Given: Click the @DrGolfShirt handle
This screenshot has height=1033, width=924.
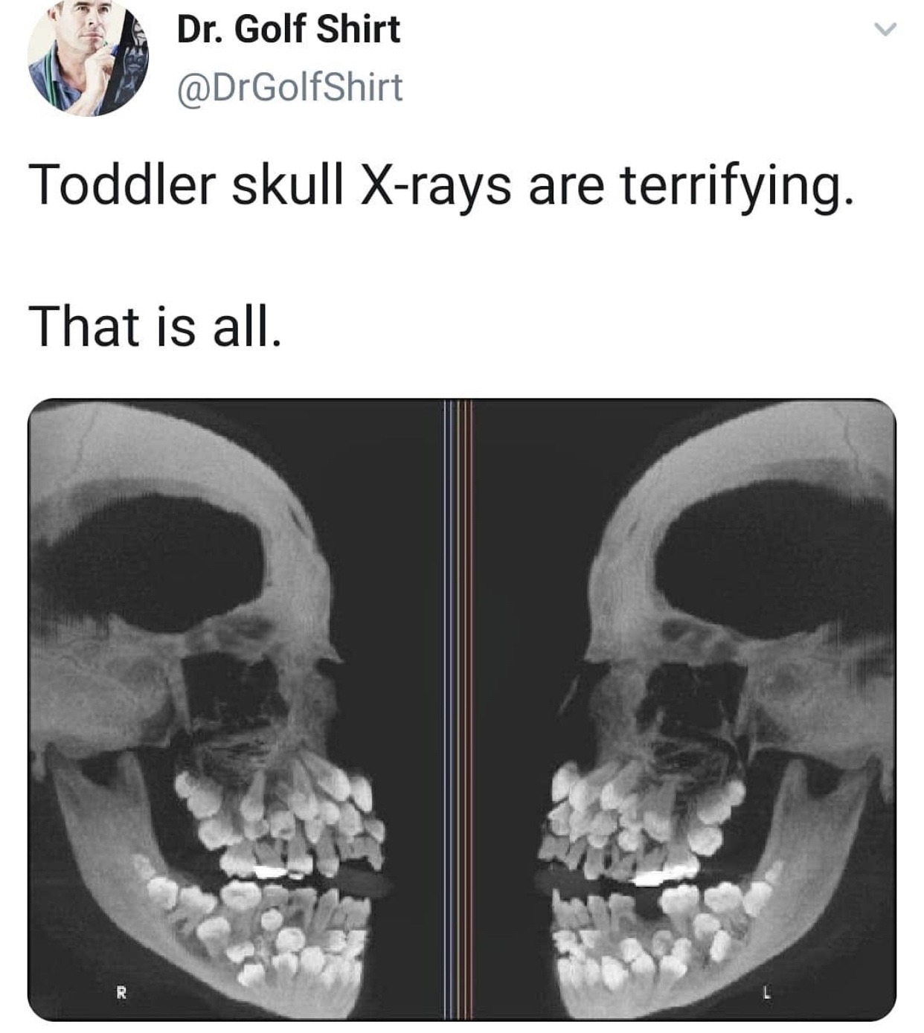Looking at the screenshot, I should pyautogui.click(x=289, y=87).
